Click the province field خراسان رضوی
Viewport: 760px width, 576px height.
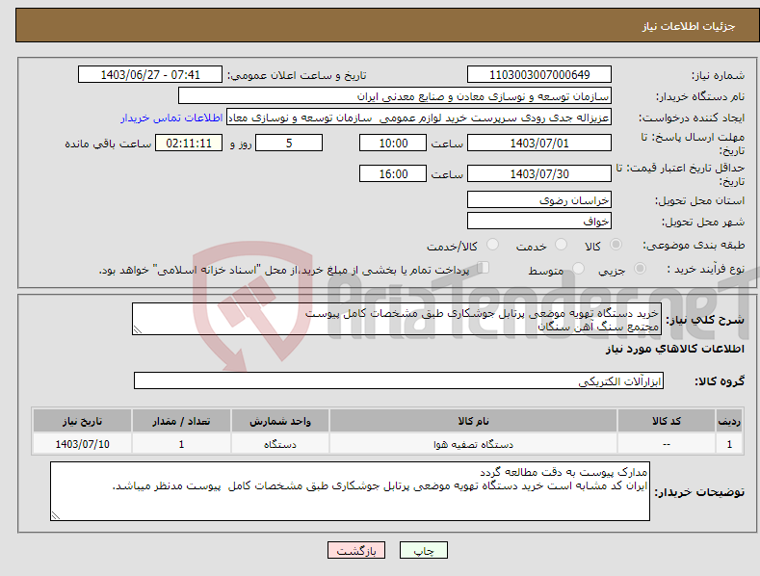[x=539, y=199]
